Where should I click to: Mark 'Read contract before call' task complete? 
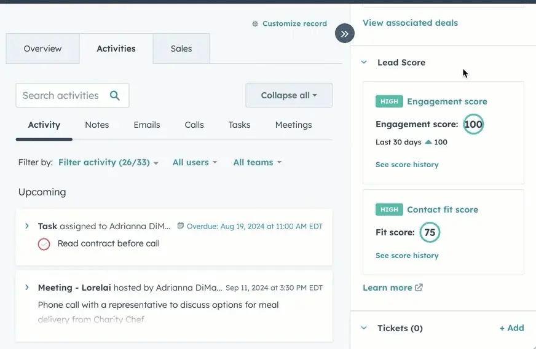44,244
